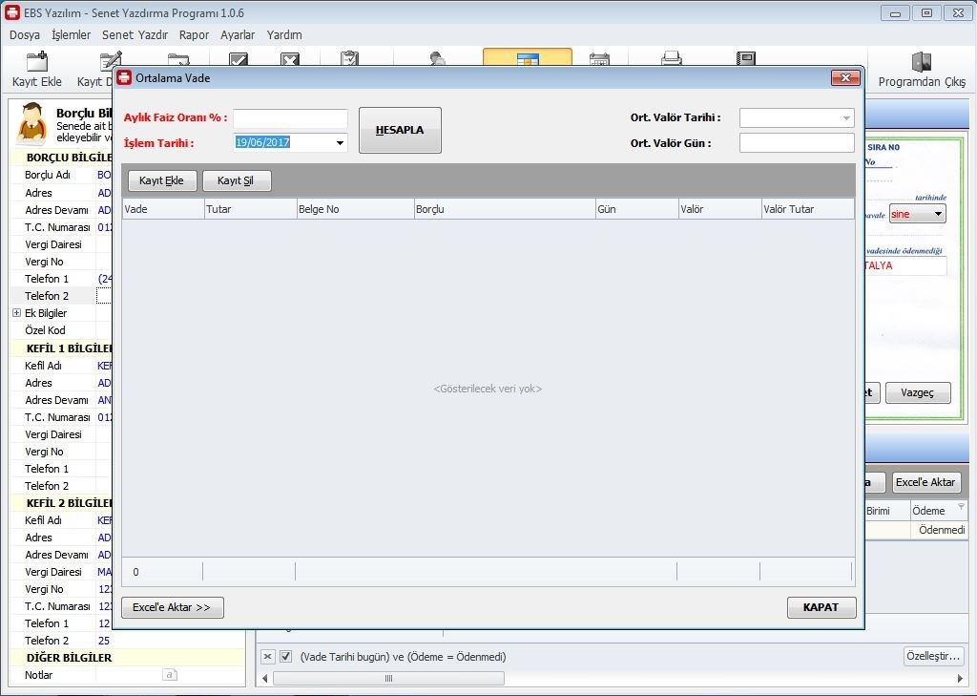Click the Aylık Faiz Oranı input field
This screenshot has height=696, width=977.
(x=290, y=118)
